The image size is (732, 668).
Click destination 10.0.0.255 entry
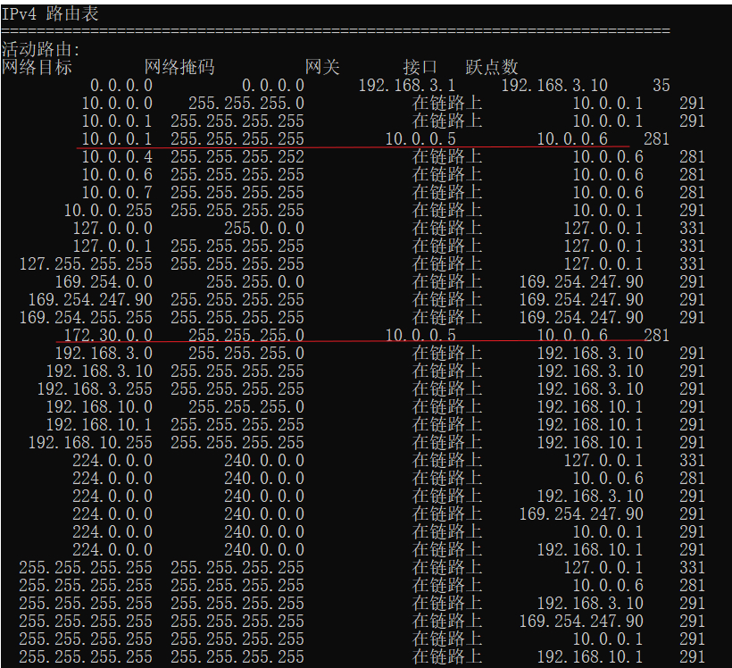108,210
